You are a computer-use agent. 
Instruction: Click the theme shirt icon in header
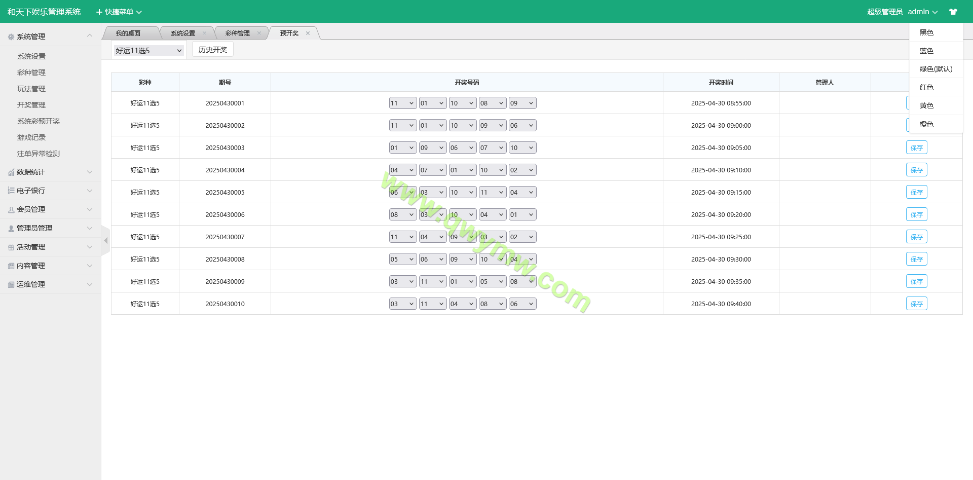(953, 12)
